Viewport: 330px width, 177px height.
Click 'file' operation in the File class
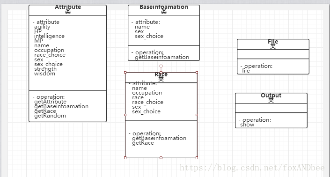(x=246, y=71)
